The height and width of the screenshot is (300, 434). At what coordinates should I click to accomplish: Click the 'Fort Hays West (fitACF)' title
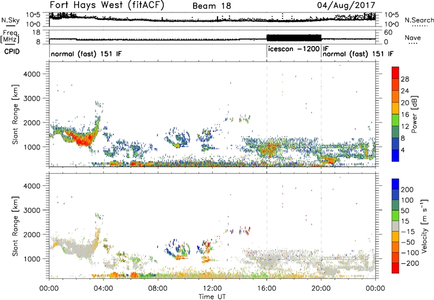click(x=107, y=5)
